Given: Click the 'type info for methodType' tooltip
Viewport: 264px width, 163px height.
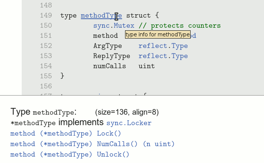Looking at the screenshot, I should (158, 35).
